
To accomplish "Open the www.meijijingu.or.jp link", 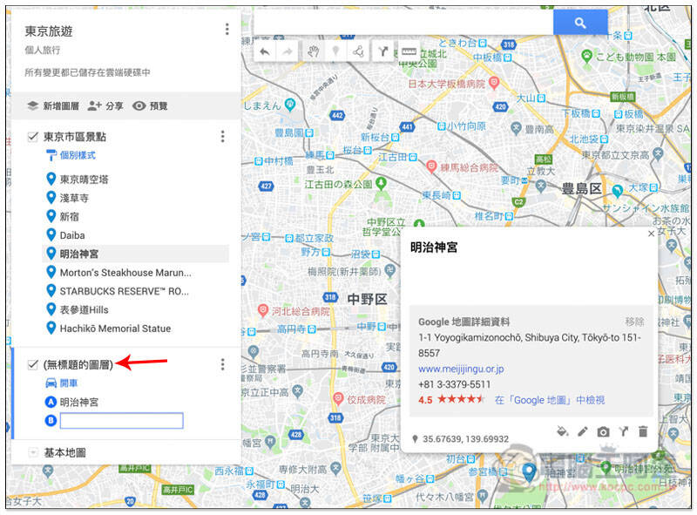I will [x=461, y=369].
